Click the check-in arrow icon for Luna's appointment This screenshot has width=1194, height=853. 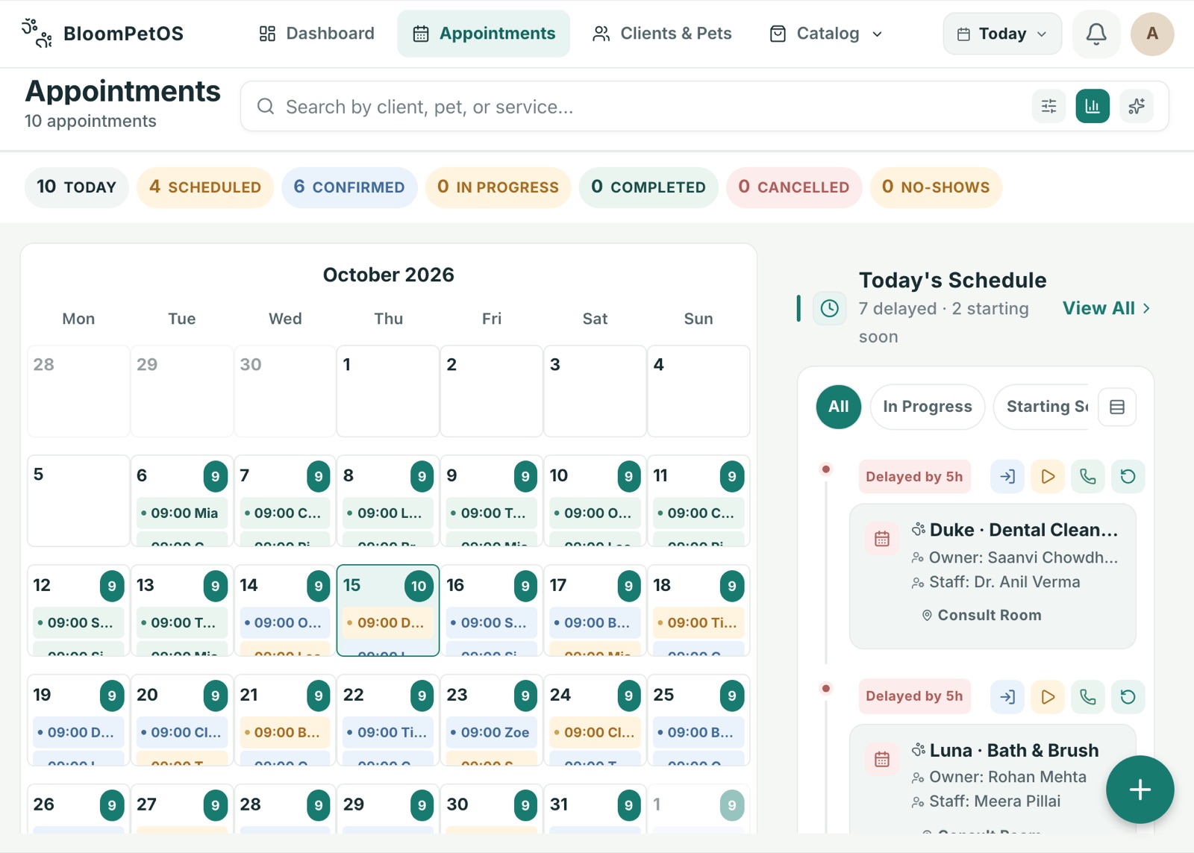point(1007,696)
